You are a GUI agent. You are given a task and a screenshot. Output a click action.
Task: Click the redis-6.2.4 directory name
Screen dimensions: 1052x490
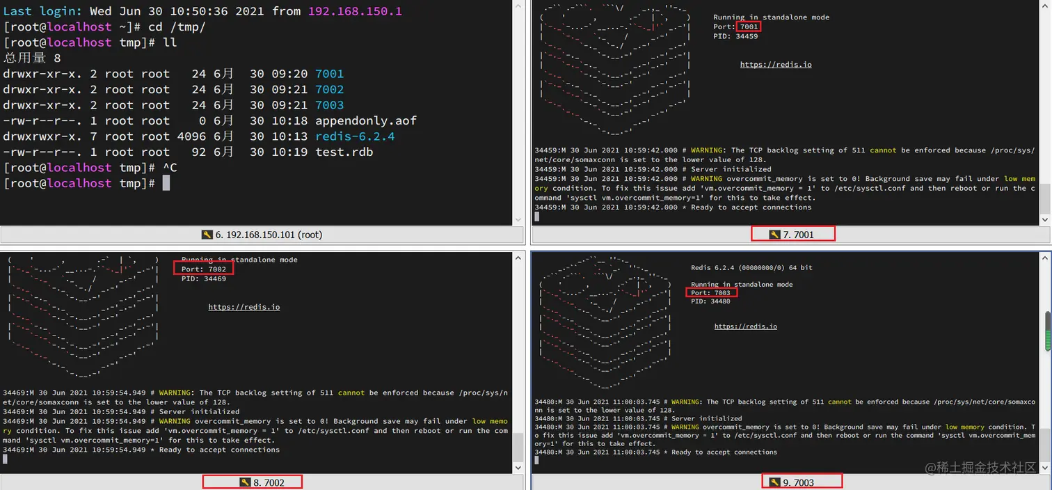355,136
